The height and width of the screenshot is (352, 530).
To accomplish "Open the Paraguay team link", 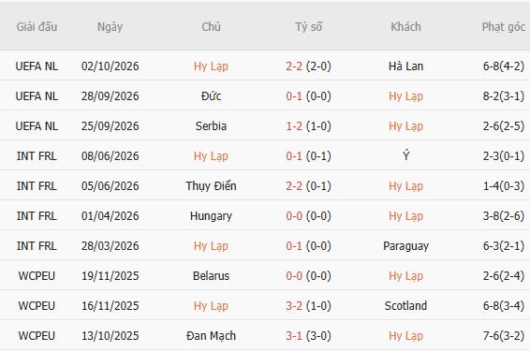I will [x=406, y=246].
